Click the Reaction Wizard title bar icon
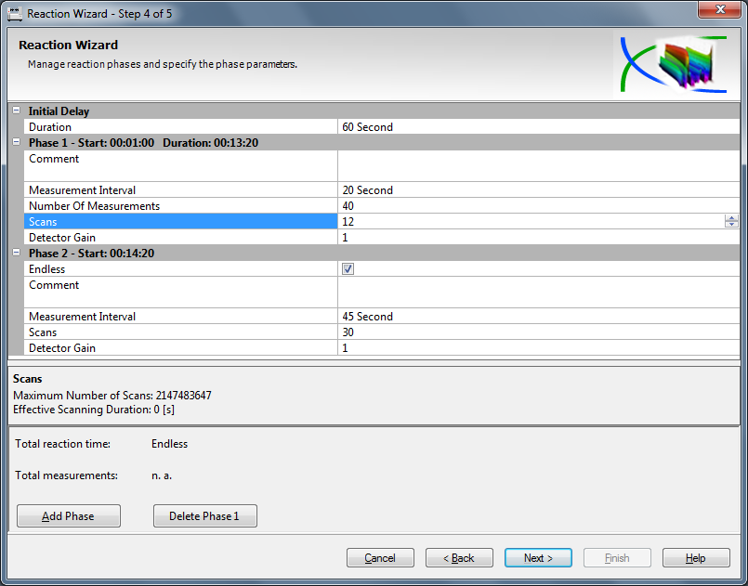 pos(15,13)
